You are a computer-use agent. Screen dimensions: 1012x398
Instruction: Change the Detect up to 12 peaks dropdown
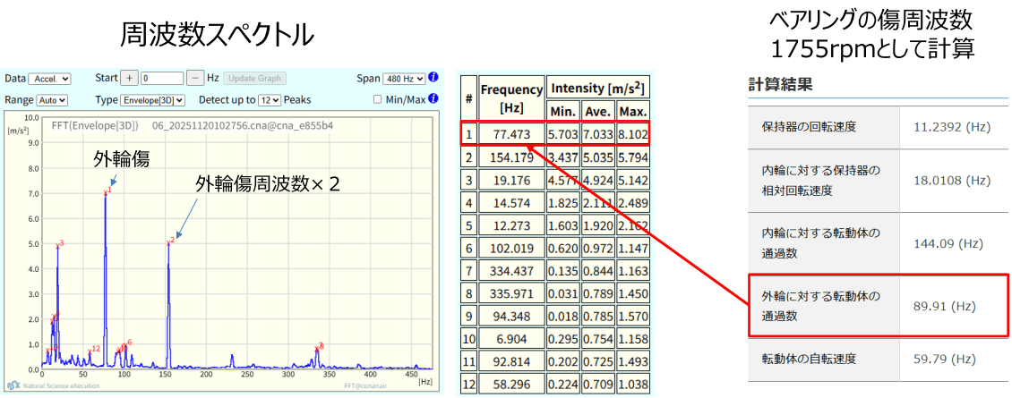pyautogui.click(x=270, y=100)
